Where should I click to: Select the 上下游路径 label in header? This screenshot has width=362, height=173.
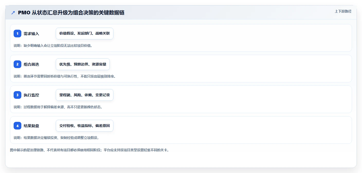[x=343, y=11]
